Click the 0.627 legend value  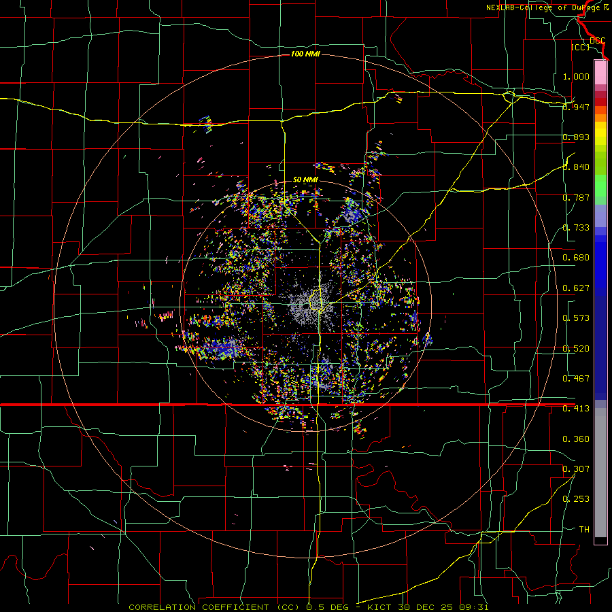[x=576, y=288]
